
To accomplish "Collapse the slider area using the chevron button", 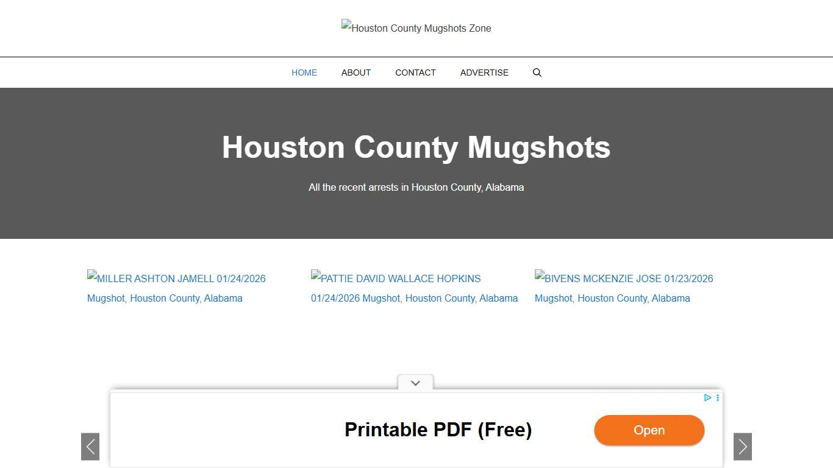I will click(415, 383).
